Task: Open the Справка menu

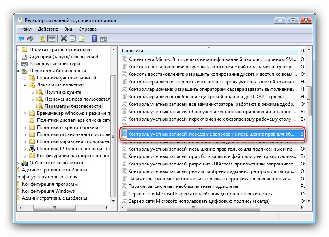Action: pyautogui.click(x=88, y=29)
